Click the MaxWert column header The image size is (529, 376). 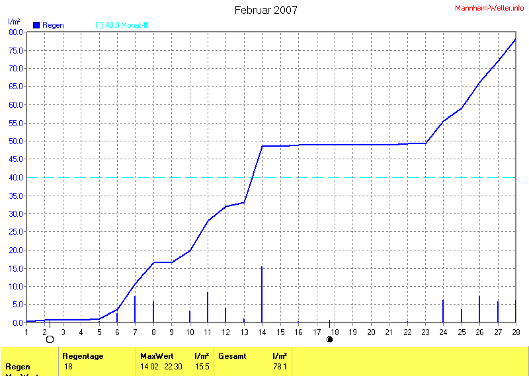click(x=156, y=356)
